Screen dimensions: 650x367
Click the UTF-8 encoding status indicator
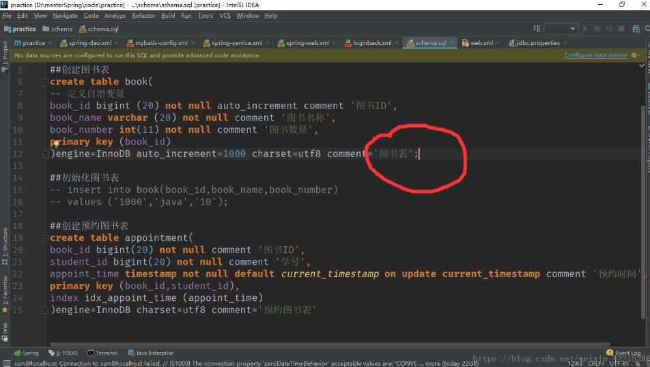618,363
